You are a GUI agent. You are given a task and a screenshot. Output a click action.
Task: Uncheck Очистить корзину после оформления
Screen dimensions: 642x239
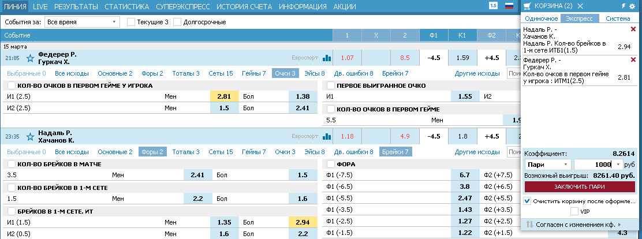coord(528,201)
